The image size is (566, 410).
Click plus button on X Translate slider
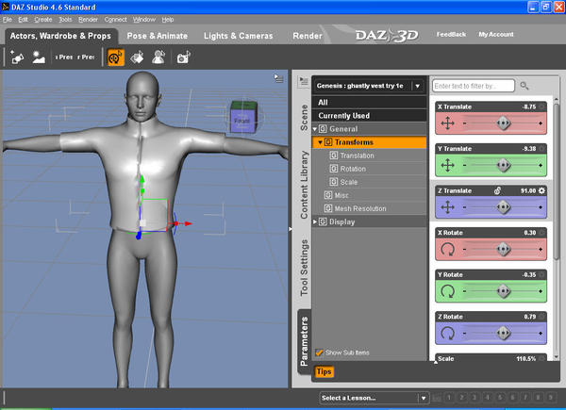pyautogui.click(x=541, y=123)
